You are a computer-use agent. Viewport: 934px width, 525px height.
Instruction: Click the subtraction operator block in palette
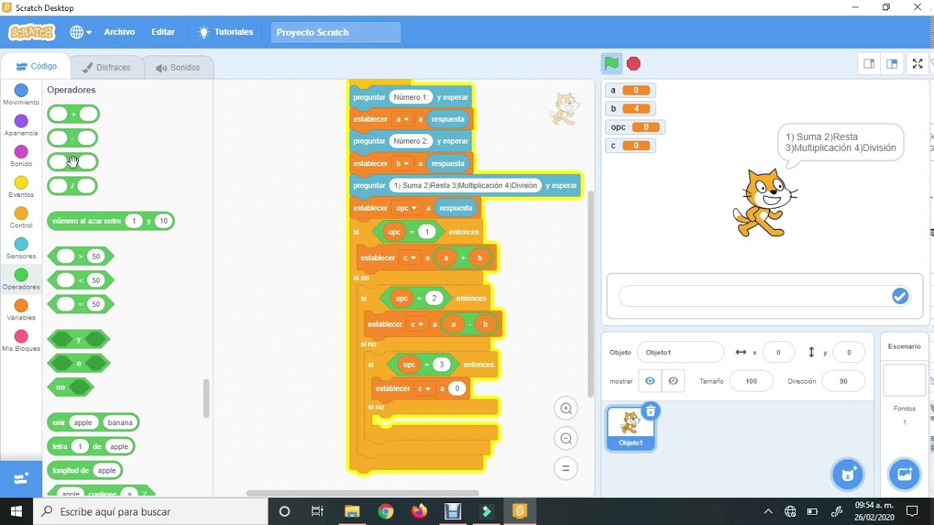pos(73,138)
